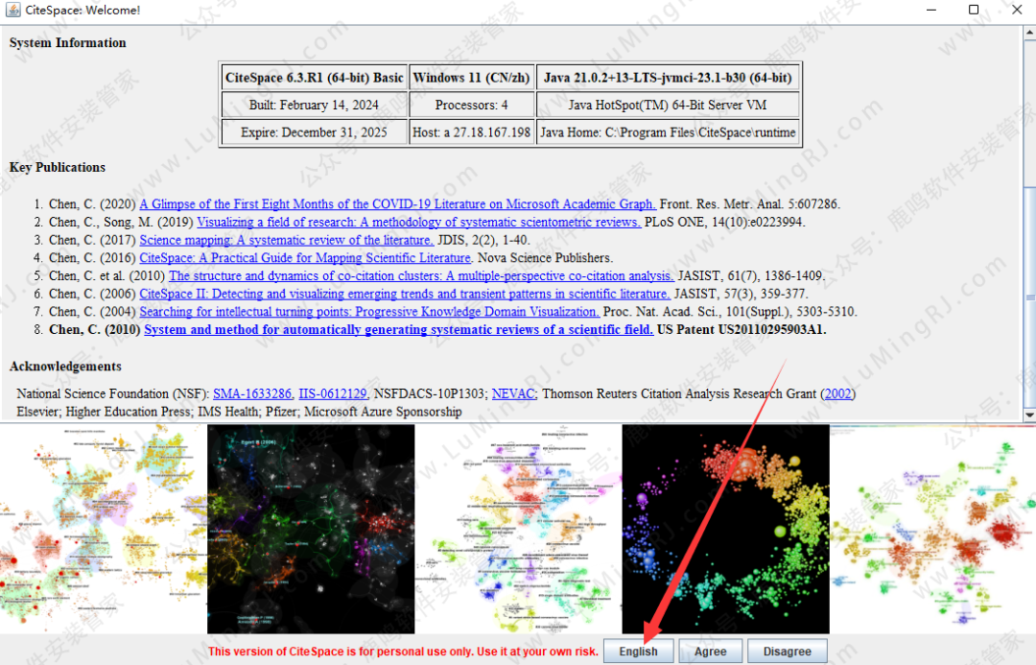The width and height of the screenshot is (1036, 665).
Task: Open the CiteSpace II emerging trends link
Action: click(x=404, y=294)
